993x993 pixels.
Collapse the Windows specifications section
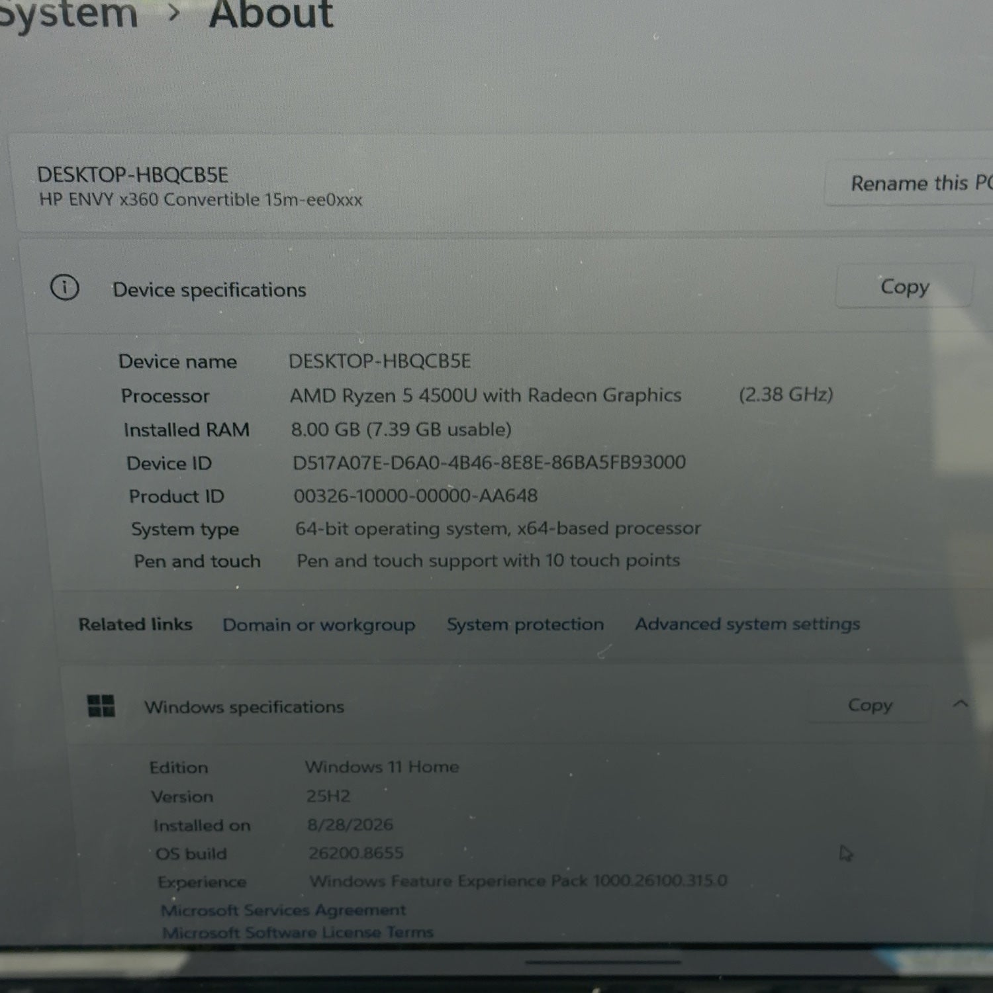960,704
